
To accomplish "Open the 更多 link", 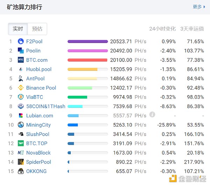I will click(199, 7).
